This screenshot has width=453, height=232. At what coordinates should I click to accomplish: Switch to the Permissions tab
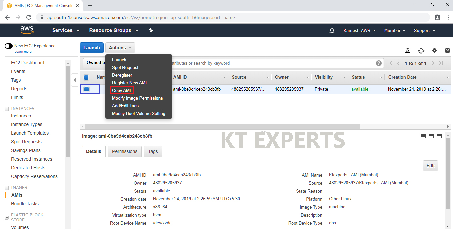coord(125,151)
